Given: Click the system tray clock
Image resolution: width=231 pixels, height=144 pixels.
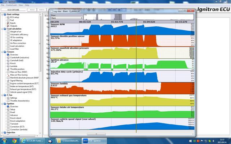Looking at the screenshot, I should tap(222, 141).
